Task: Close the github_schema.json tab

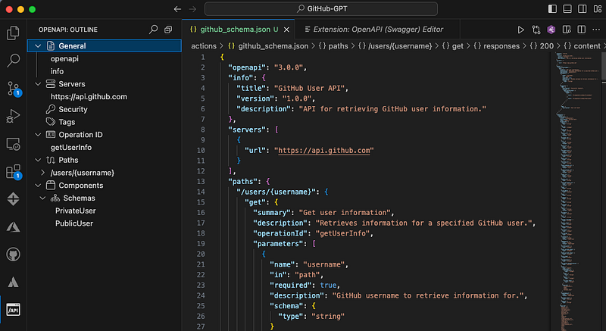Action: click(x=287, y=30)
